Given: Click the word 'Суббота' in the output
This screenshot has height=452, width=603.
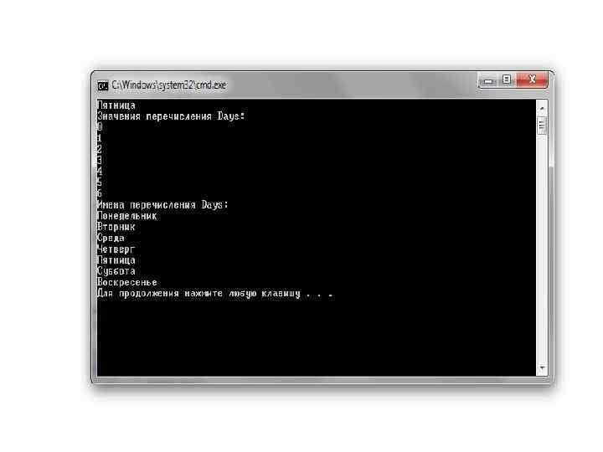Looking at the screenshot, I should (x=116, y=271).
